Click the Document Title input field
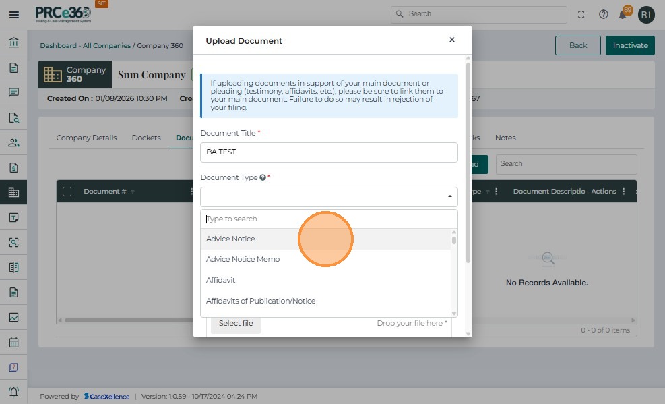665x404 pixels. pos(329,152)
